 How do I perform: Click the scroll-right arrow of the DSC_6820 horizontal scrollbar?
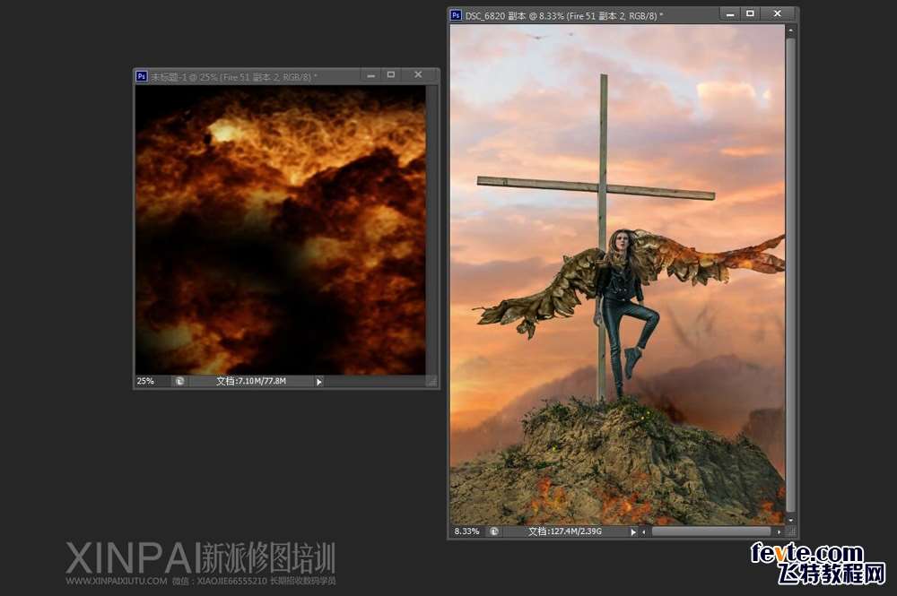pos(779,531)
